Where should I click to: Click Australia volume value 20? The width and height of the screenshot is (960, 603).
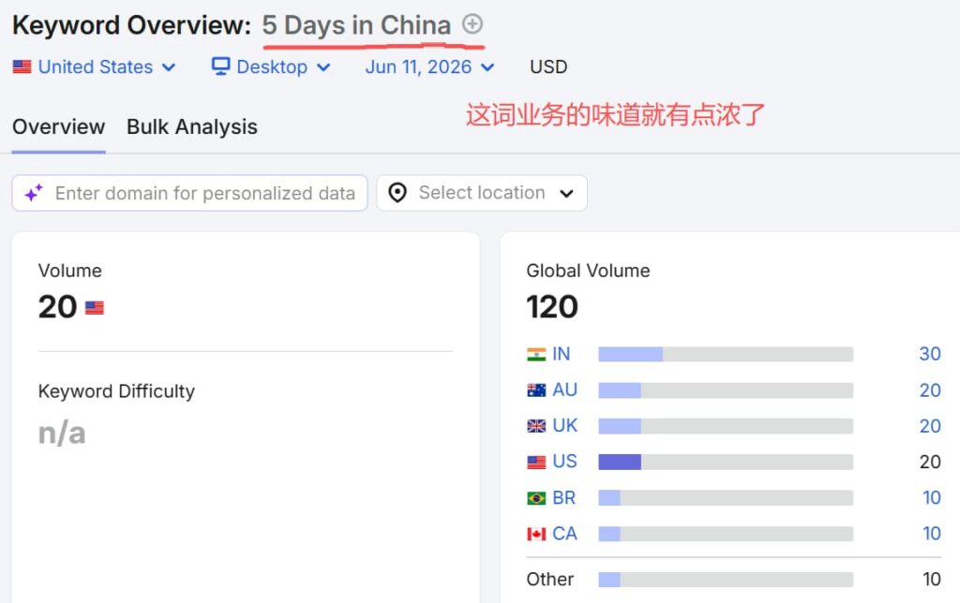pyautogui.click(x=929, y=390)
